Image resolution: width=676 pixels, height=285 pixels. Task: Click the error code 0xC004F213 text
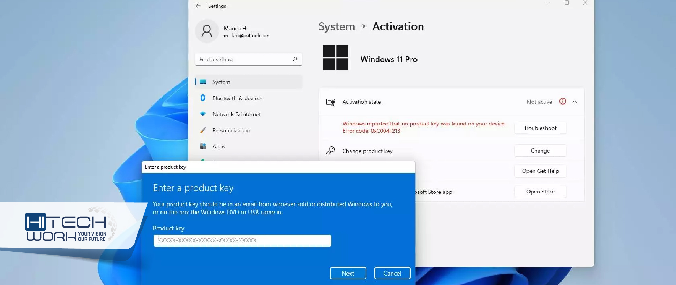click(x=371, y=131)
